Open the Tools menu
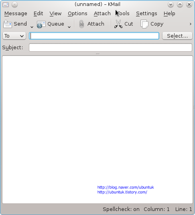The image size is (195, 215). (124, 14)
